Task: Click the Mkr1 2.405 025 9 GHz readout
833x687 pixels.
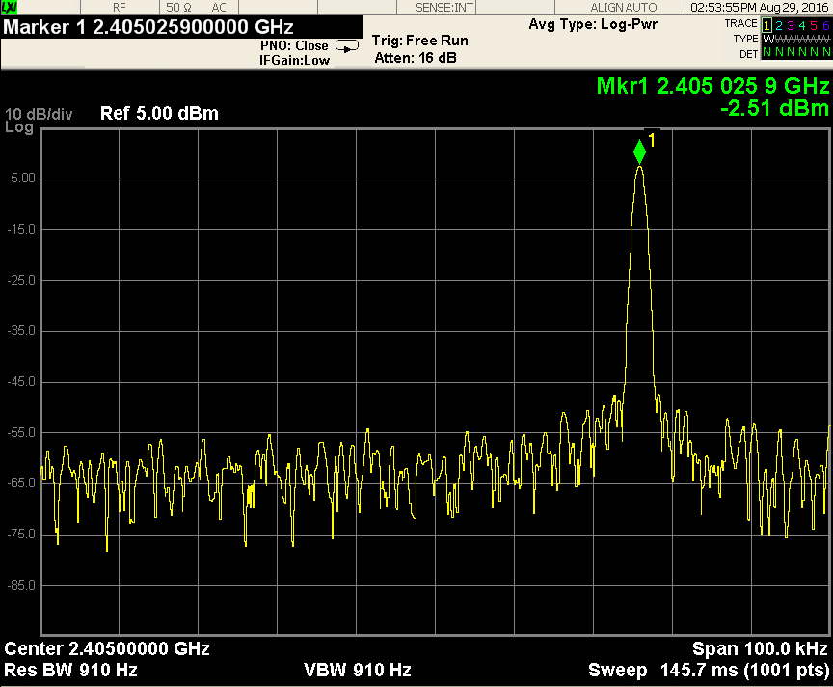Action: pyautogui.click(x=712, y=86)
